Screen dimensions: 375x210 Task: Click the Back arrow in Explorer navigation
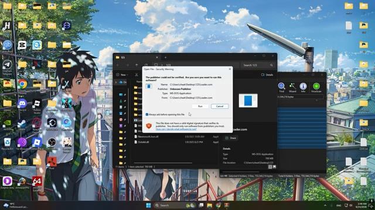click(x=118, y=65)
